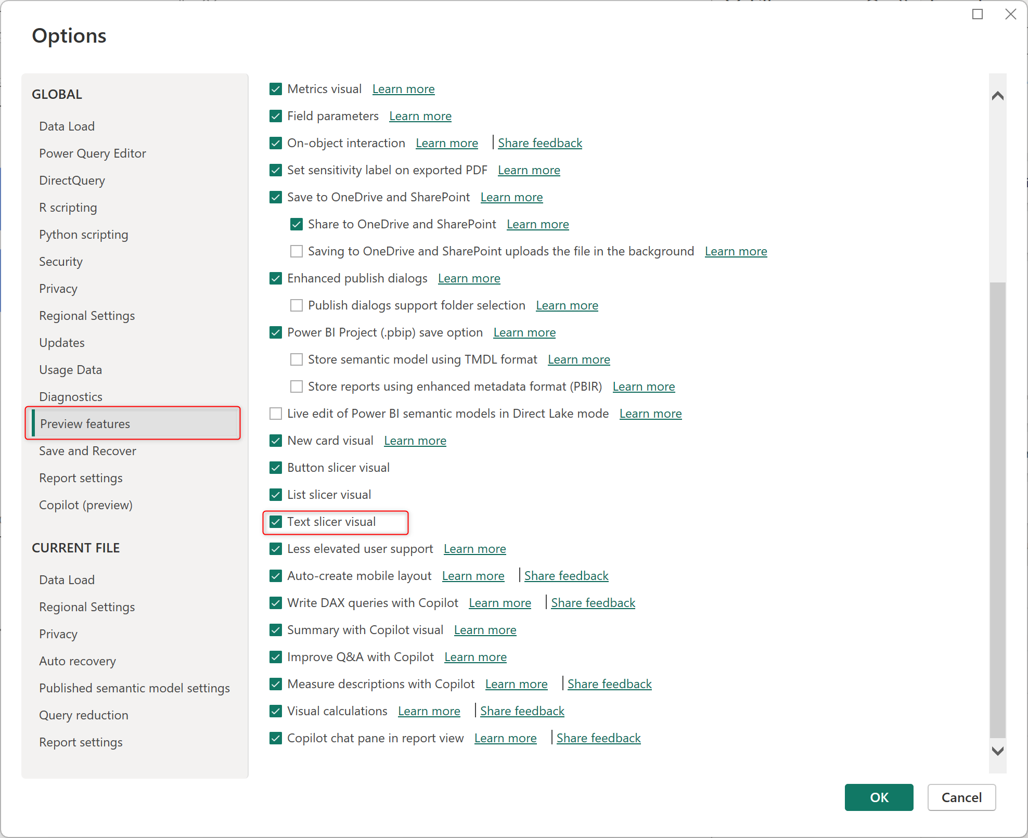Screen dimensions: 1028x838
Task: Go to Published semantic model settings
Action: [x=134, y=688]
